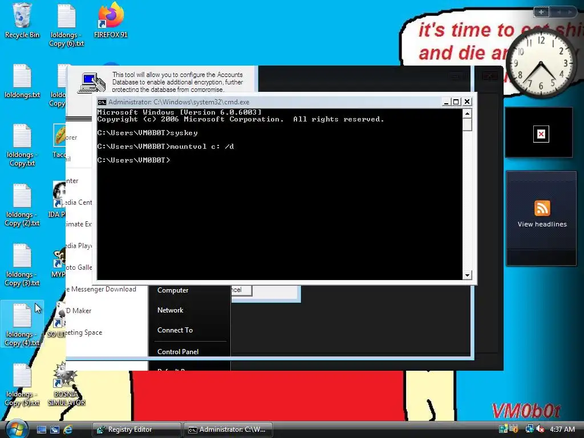This screenshot has width=584, height=438.
Task: Click the cmd title 'Administrator: C:\Windows\system32\cmd.exe'
Action: [x=179, y=102]
